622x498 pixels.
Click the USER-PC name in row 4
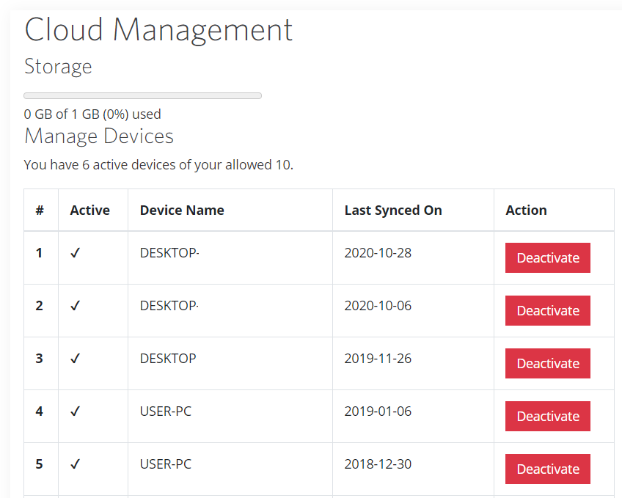(166, 411)
